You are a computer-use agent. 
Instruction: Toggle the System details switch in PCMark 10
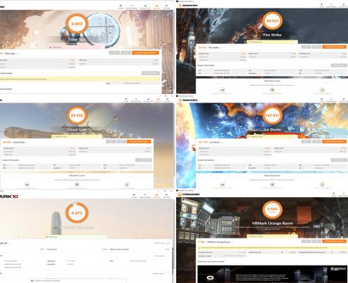point(167,256)
